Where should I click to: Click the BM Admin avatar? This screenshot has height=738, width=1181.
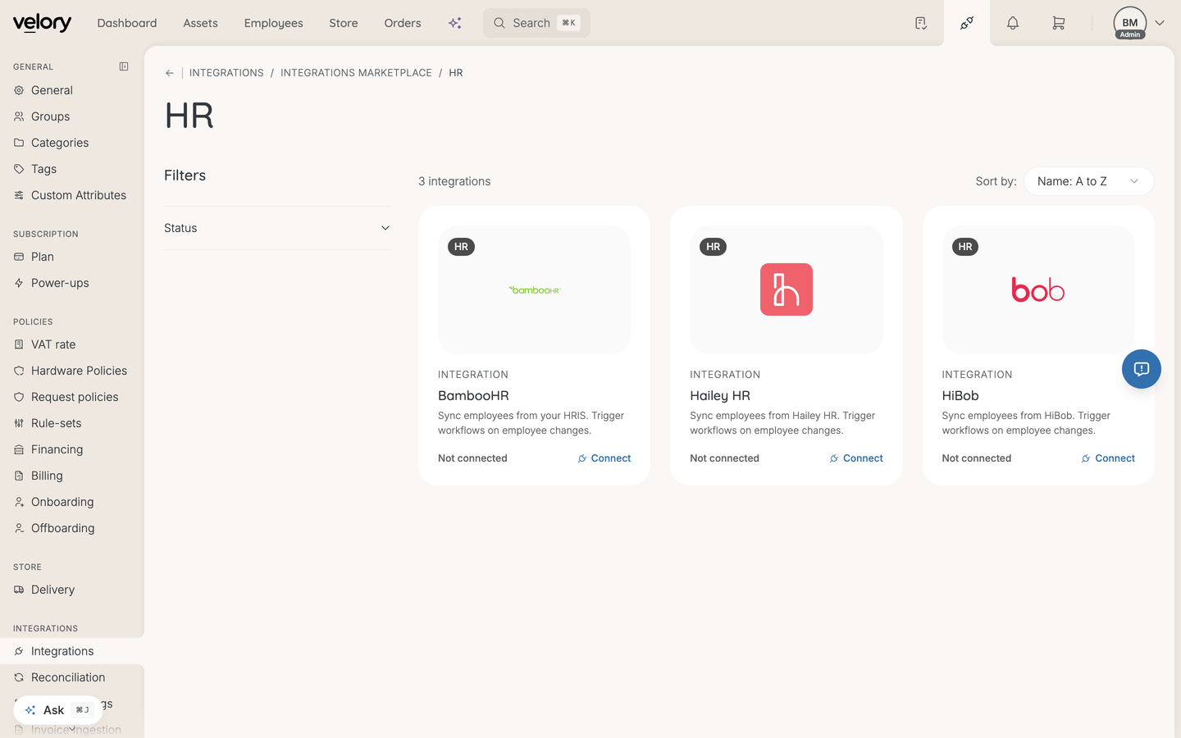coord(1130,23)
